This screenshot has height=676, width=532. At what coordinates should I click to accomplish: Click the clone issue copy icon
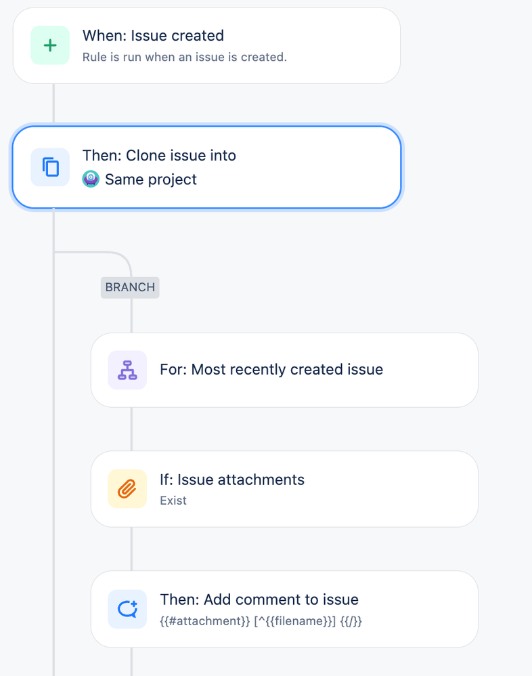[50, 167]
